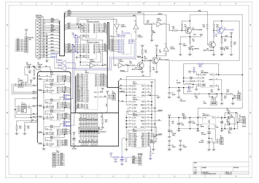Click the D1 1N4148 diode at bottom
The width and height of the screenshot is (259, 183).
point(74,139)
